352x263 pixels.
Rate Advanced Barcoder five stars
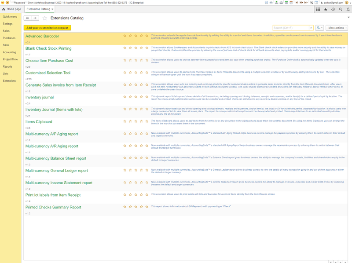point(147,36)
